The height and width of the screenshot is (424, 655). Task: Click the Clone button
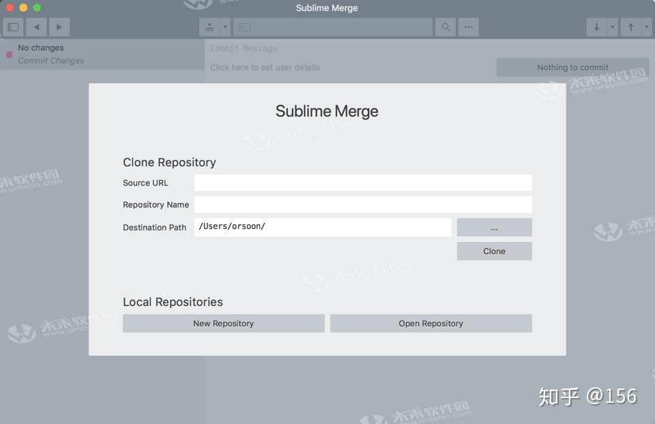(x=494, y=252)
